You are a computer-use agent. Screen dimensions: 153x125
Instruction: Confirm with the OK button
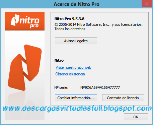pyautogui.click(x=136, y=117)
